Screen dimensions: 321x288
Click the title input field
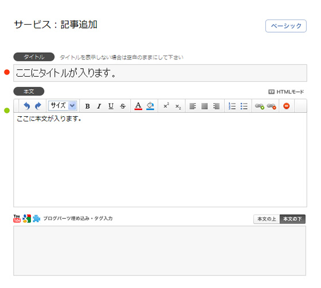(160, 73)
